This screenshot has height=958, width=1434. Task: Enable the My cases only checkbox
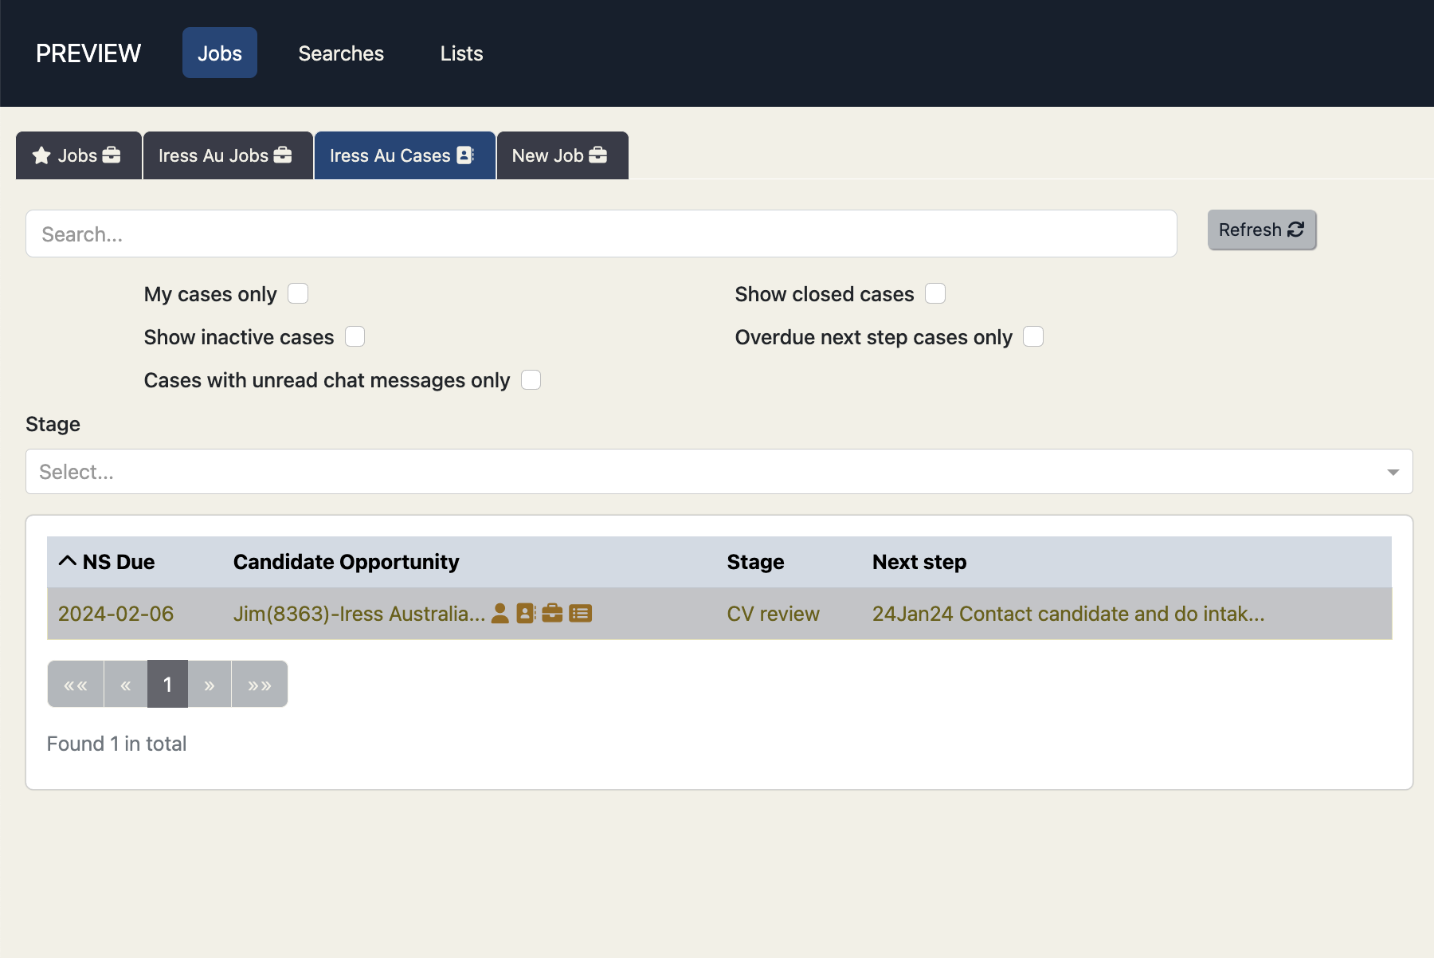pyautogui.click(x=298, y=293)
